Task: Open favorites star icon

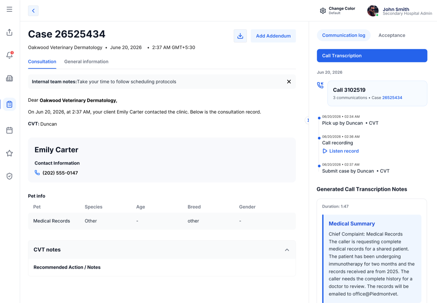Action: [x=9, y=153]
